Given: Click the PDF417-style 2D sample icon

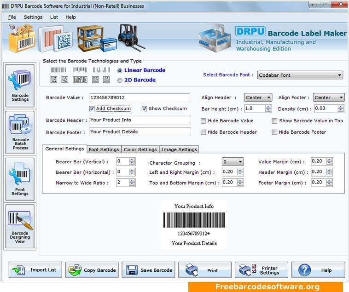Looking at the screenshot, I should coord(80,80).
